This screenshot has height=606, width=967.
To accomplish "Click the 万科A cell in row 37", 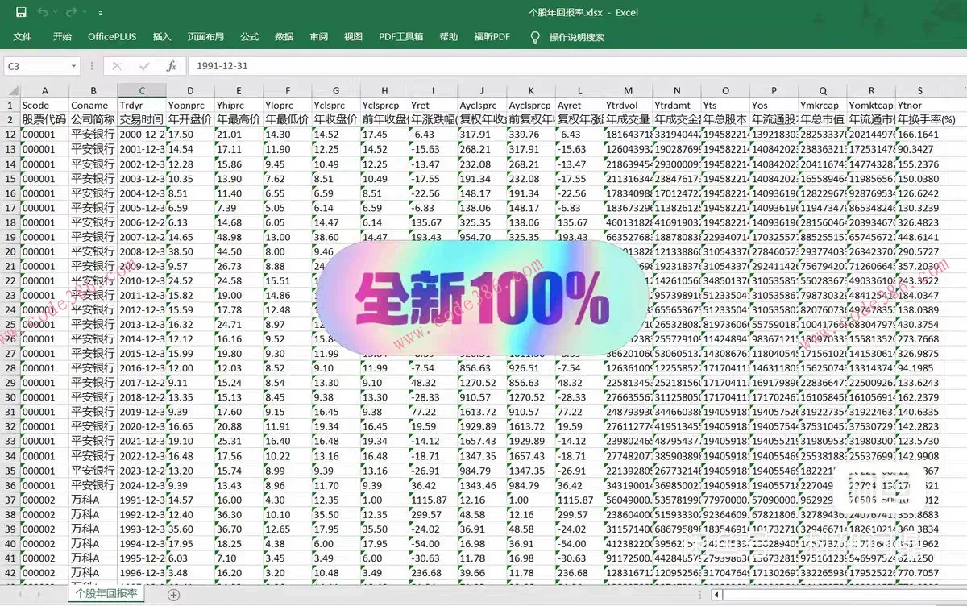I will [93, 500].
